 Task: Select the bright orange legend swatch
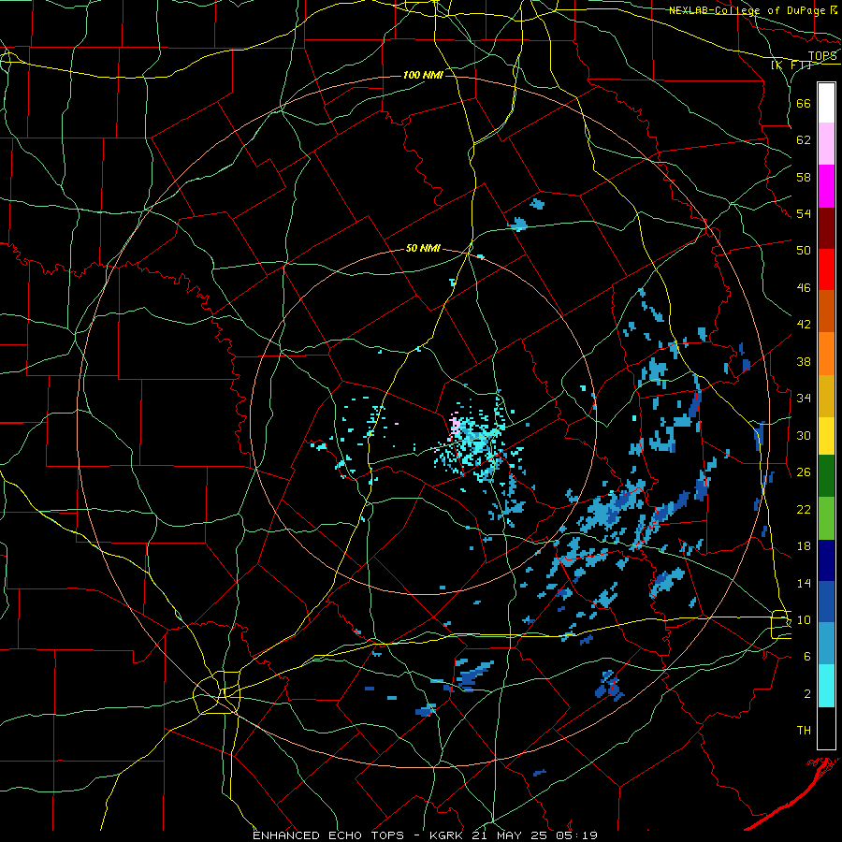click(x=826, y=354)
